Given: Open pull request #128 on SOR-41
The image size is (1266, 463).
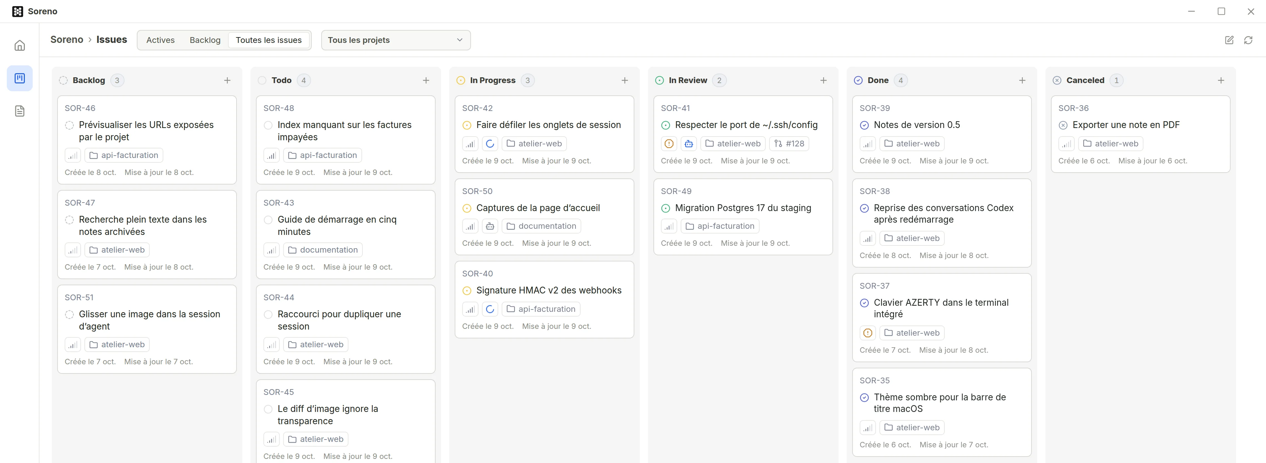Looking at the screenshot, I should [789, 144].
